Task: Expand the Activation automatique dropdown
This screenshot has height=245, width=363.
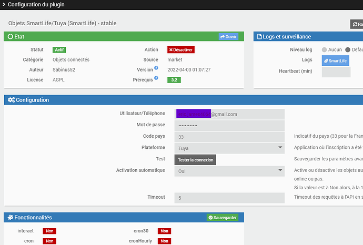Action: pos(229,171)
